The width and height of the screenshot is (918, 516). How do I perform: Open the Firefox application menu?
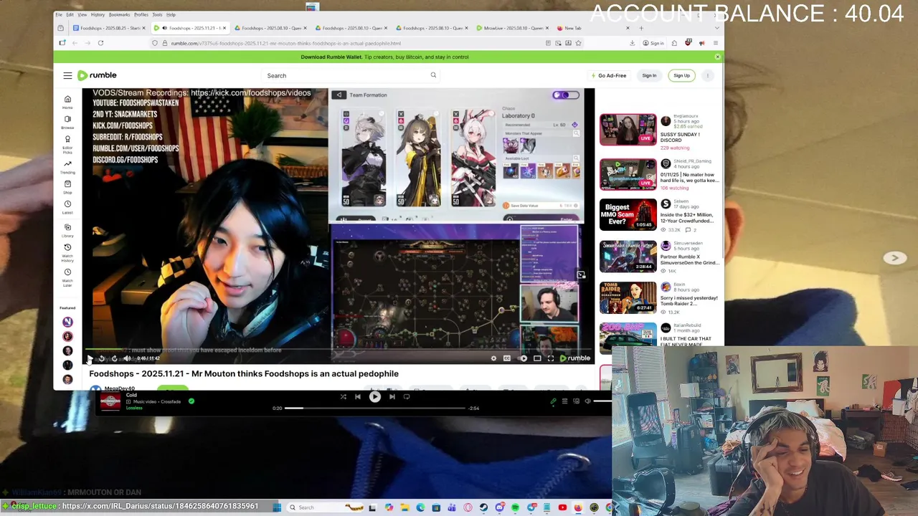[x=715, y=43]
